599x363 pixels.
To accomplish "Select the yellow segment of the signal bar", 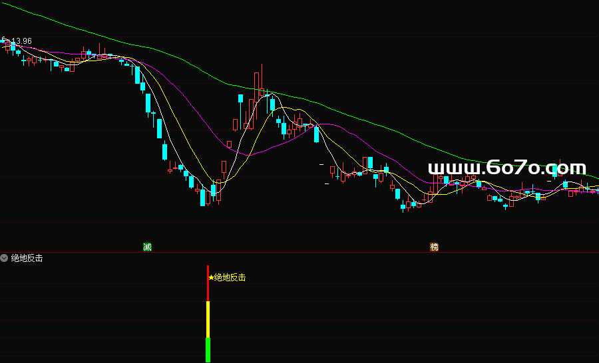I will coord(208,319).
